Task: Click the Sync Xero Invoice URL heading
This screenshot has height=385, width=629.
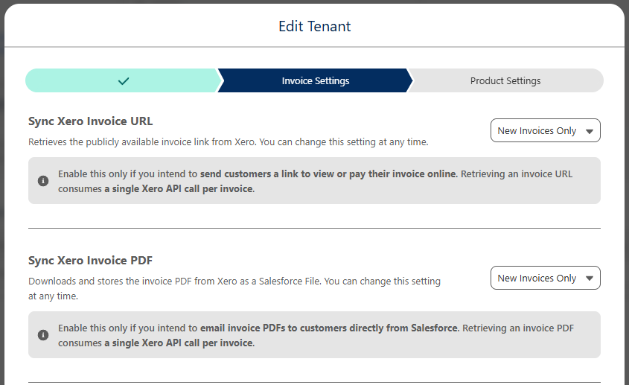Action: [90, 121]
